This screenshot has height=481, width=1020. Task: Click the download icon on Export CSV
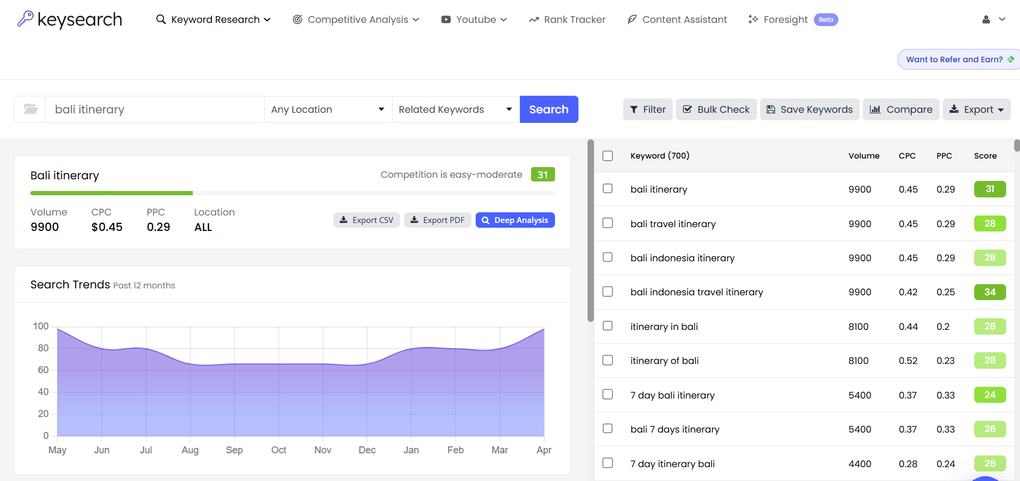click(x=344, y=220)
